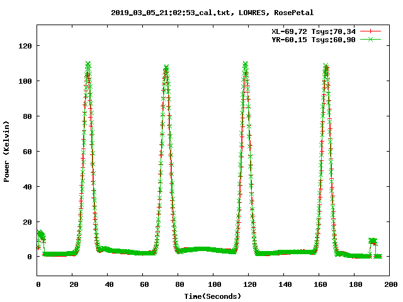
Task: Click the y-axis tick label '60'
Action: coord(27,152)
